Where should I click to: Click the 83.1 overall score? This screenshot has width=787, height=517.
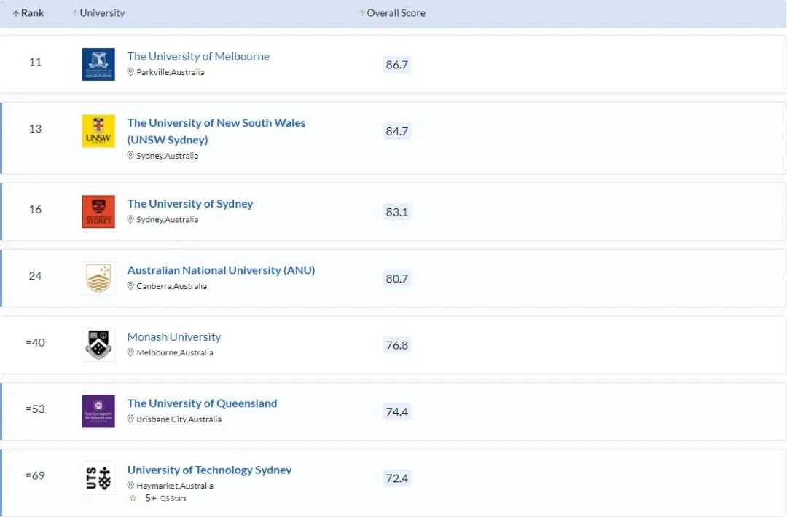point(397,212)
